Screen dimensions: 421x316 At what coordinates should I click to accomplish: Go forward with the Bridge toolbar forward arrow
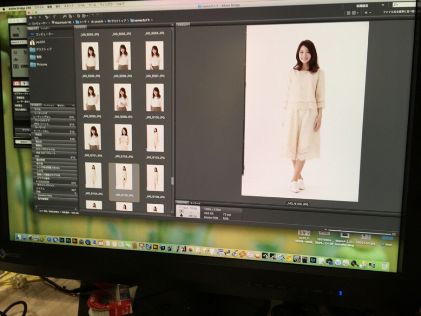coord(35,17)
